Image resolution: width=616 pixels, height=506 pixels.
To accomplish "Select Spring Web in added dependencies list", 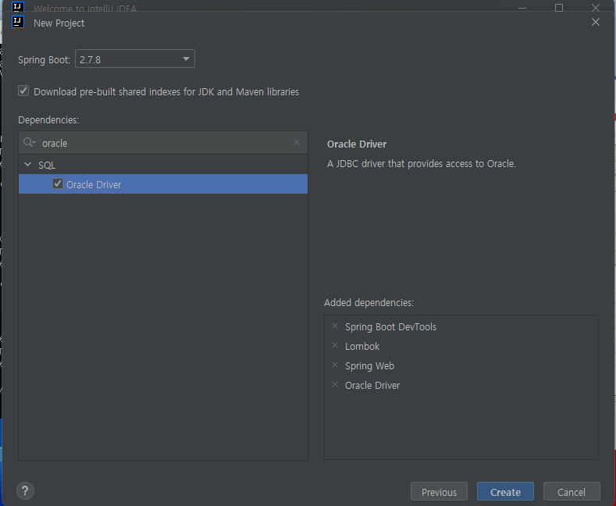I will click(x=369, y=365).
